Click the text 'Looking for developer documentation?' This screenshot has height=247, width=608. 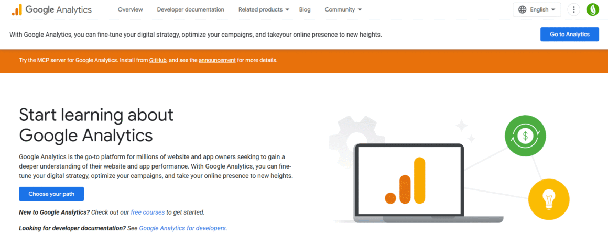click(72, 228)
